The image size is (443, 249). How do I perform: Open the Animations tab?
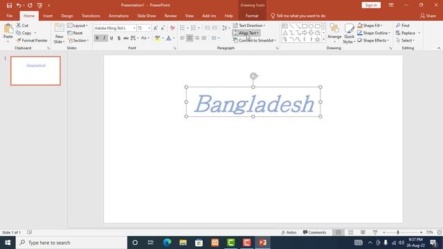[118, 16]
